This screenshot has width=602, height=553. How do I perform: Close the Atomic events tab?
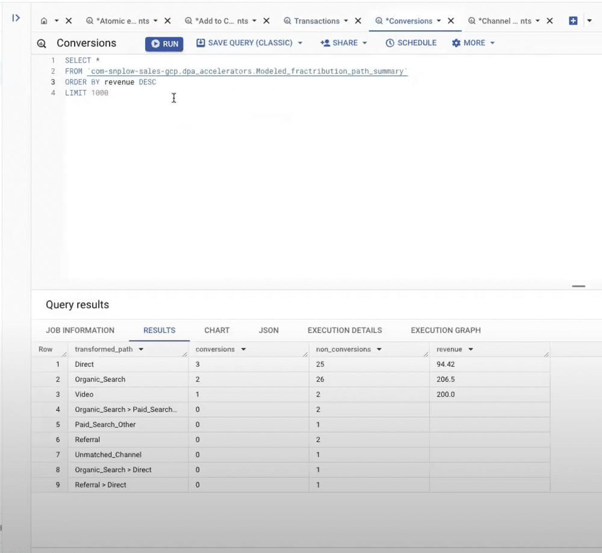tap(167, 20)
